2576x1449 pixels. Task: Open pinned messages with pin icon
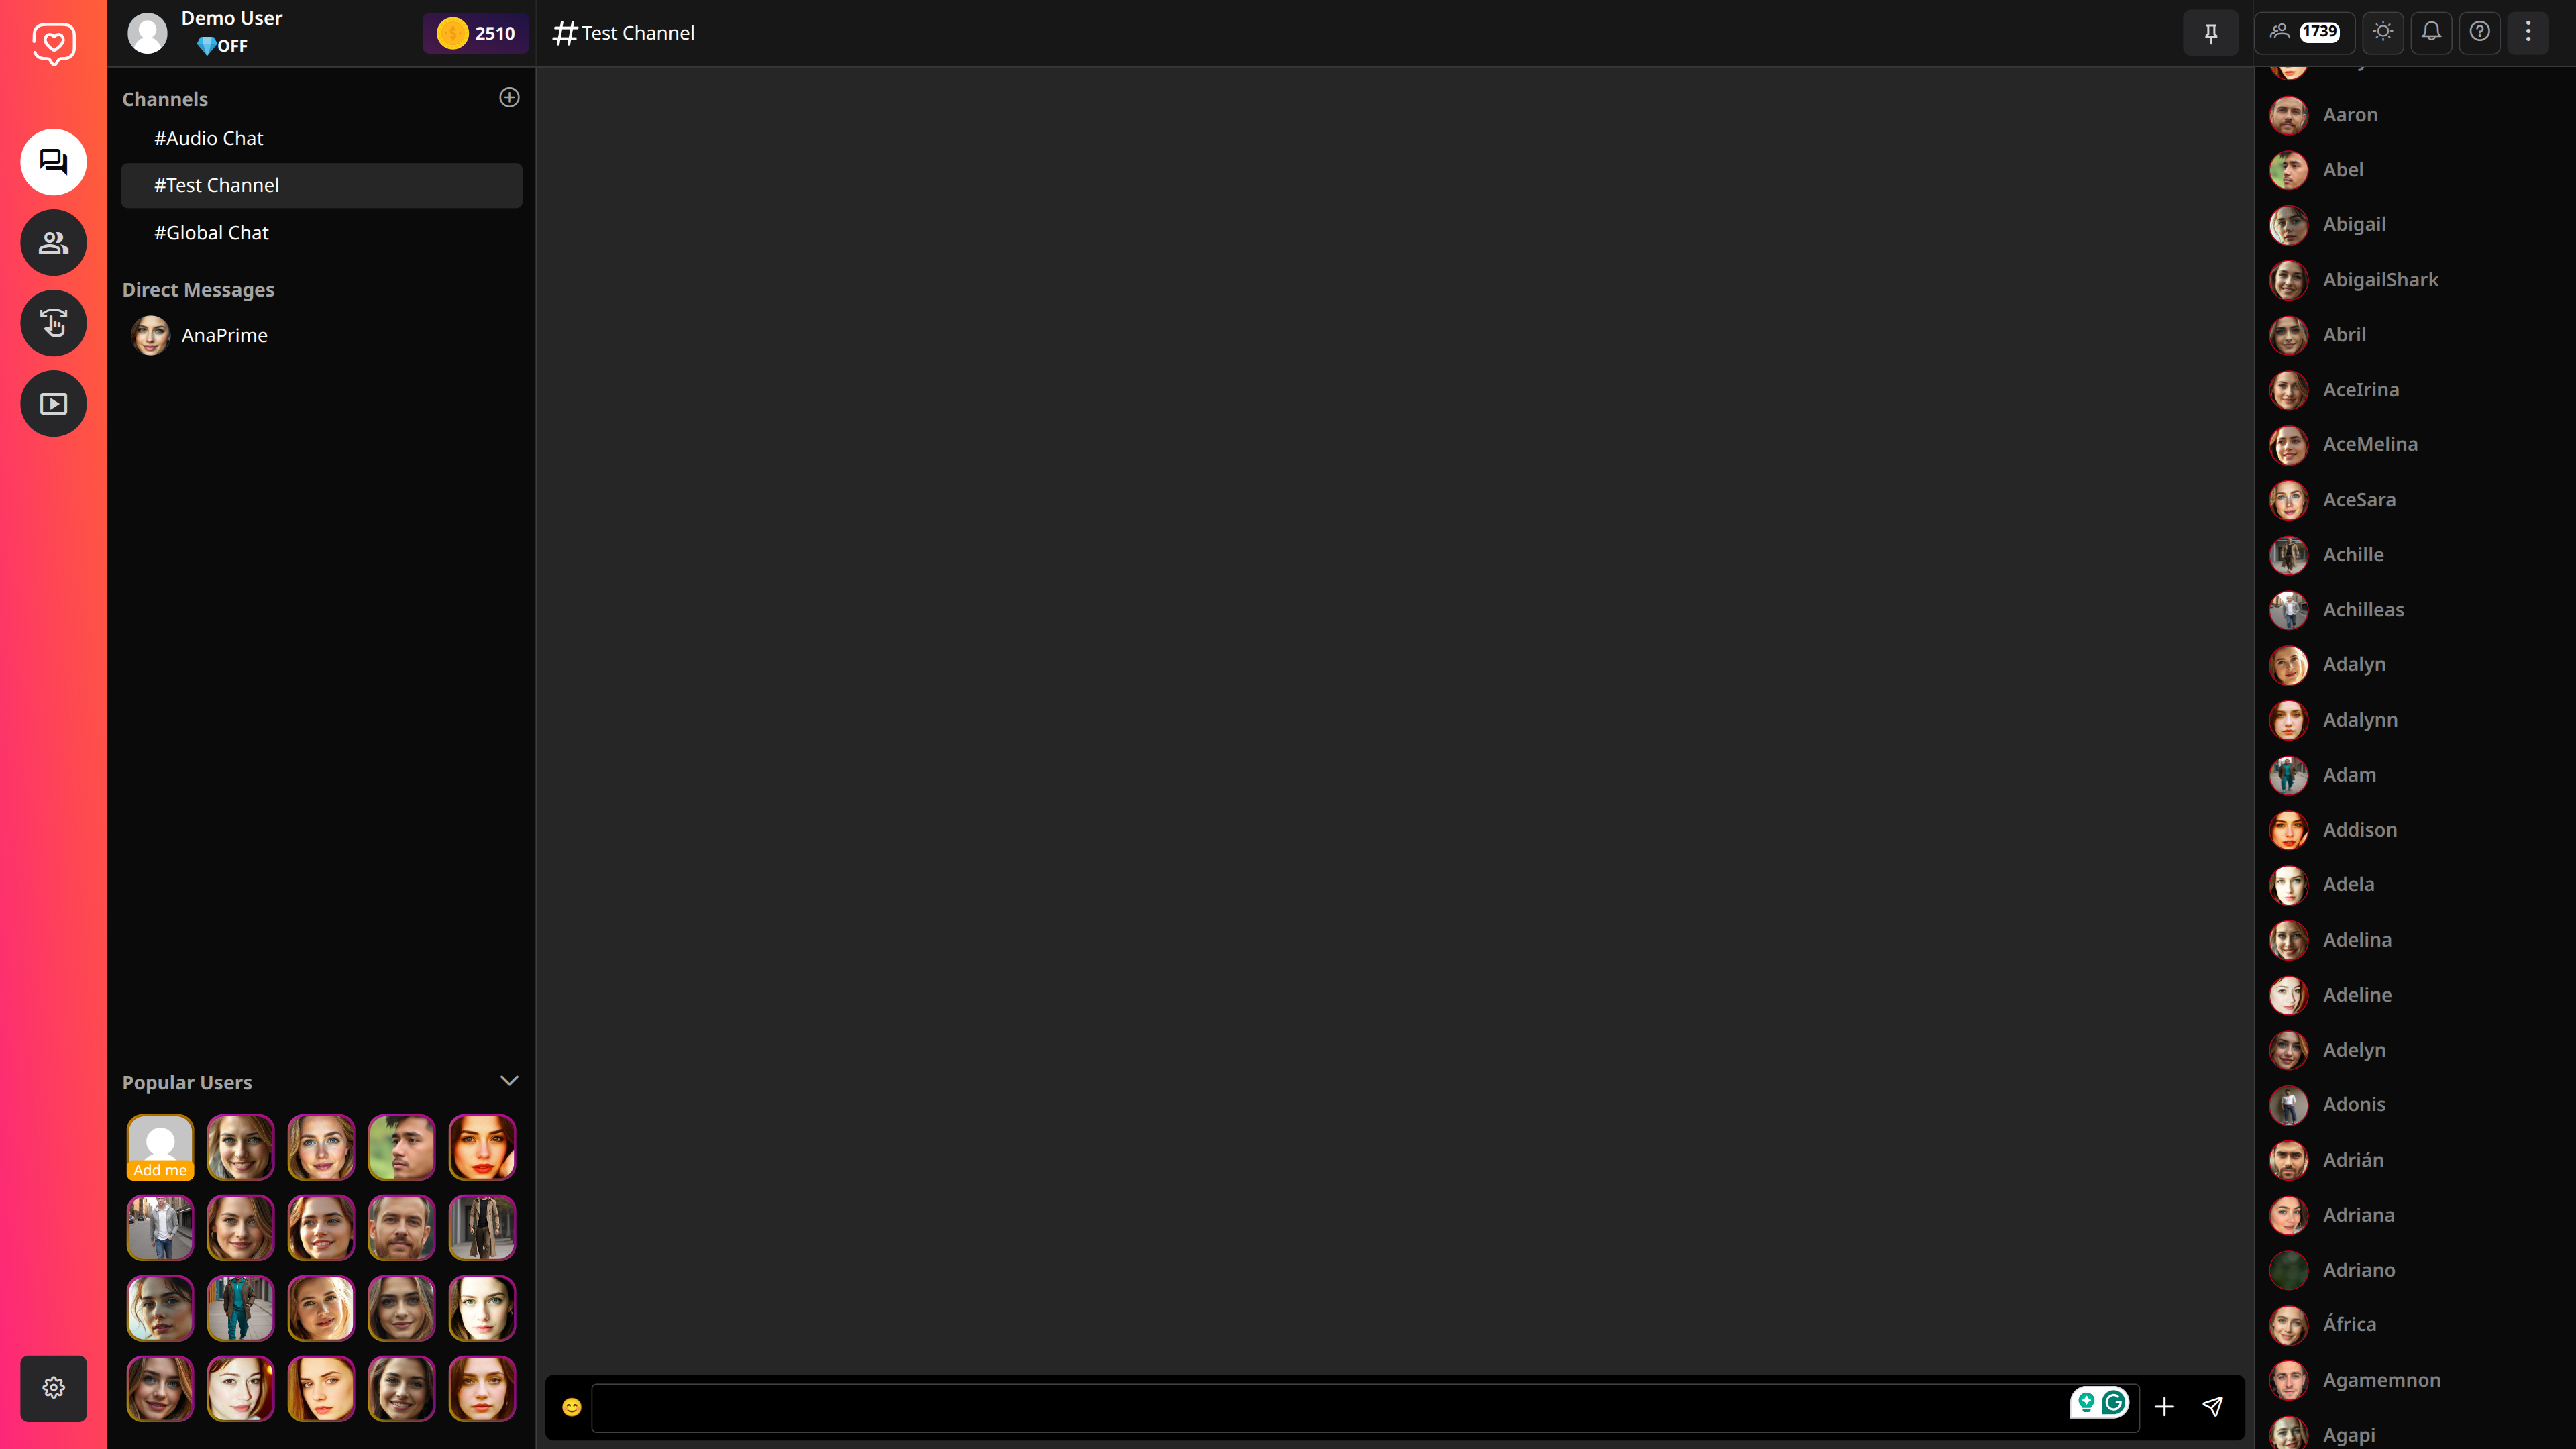(x=2210, y=33)
